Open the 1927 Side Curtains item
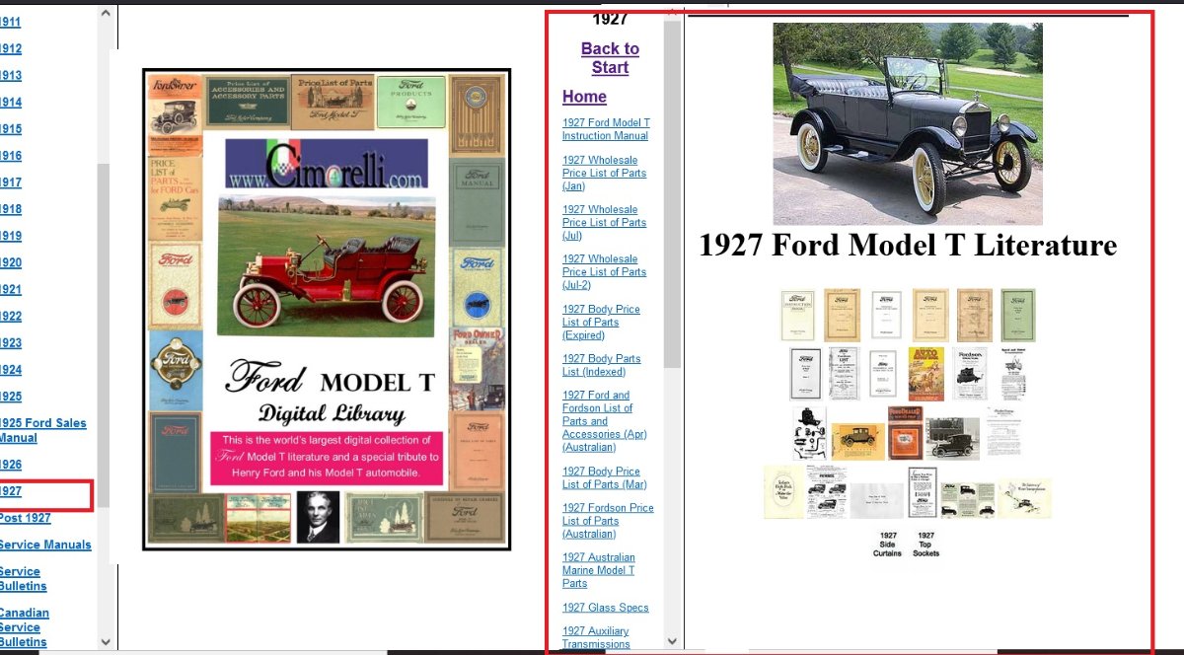Viewport: 1184px width, 655px height. click(887, 545)
